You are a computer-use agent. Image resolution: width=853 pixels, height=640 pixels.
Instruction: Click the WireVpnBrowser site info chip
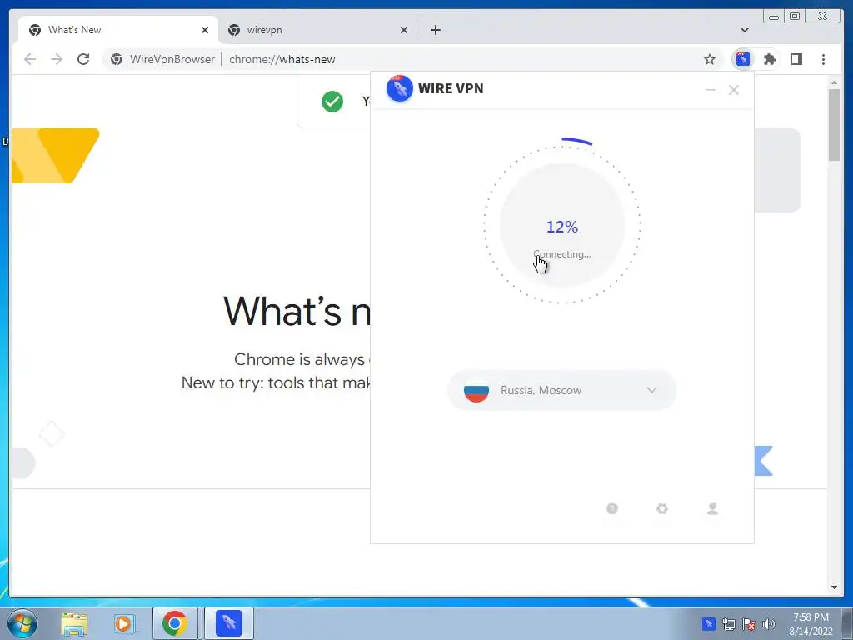coord(162,59)
